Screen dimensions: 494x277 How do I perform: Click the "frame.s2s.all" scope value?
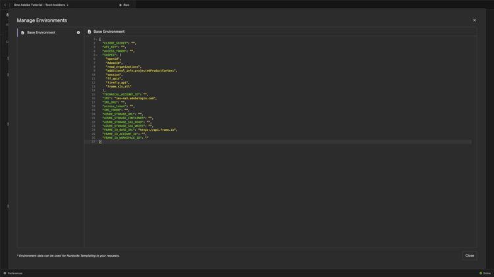pyautogui.click(x=119, y=87)
